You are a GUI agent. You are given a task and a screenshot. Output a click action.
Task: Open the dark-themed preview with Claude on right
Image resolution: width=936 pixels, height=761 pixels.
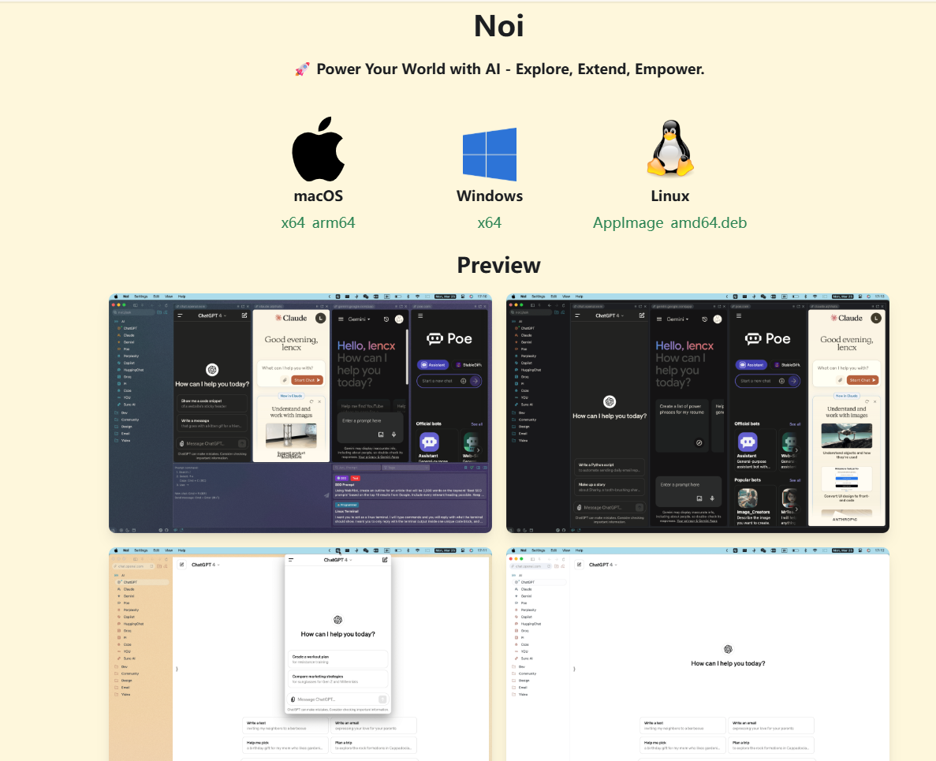(698, 413)
